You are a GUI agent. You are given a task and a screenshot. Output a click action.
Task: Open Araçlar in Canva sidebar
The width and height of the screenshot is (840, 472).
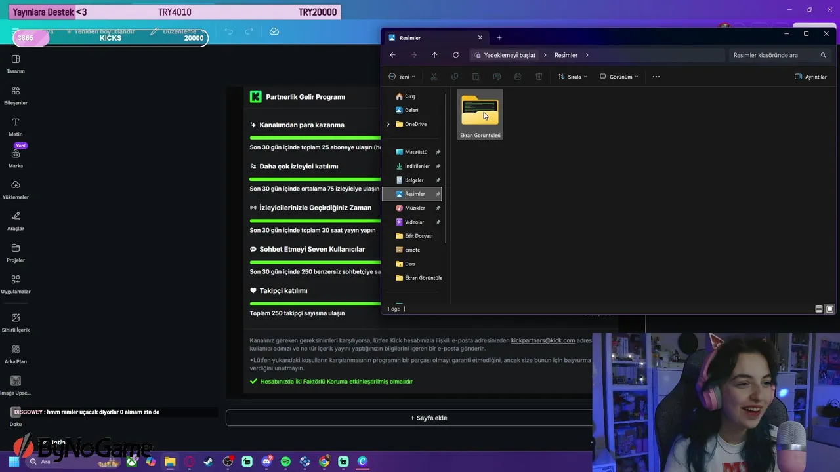(x=16, y=221)
